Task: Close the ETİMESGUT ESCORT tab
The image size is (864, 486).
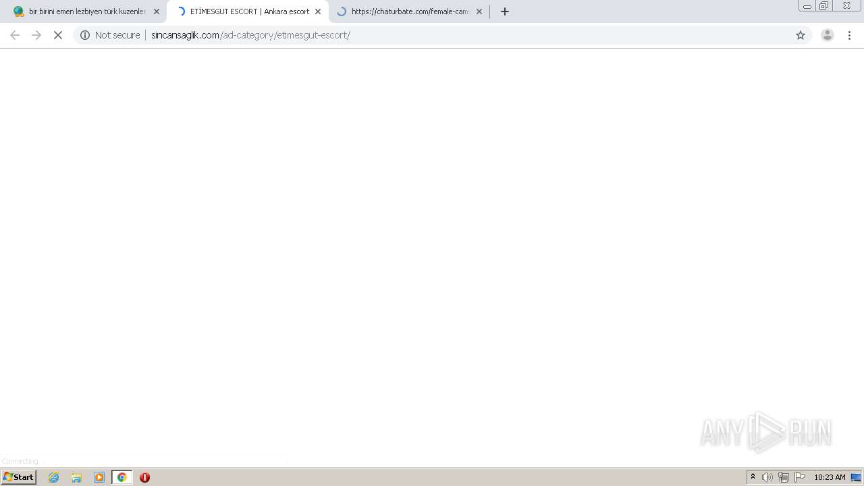Action: 318,11
